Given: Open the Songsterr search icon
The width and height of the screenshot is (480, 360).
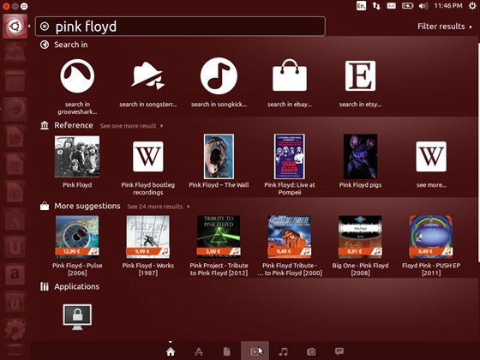Looking at the screenshot, I should (147, 76).
